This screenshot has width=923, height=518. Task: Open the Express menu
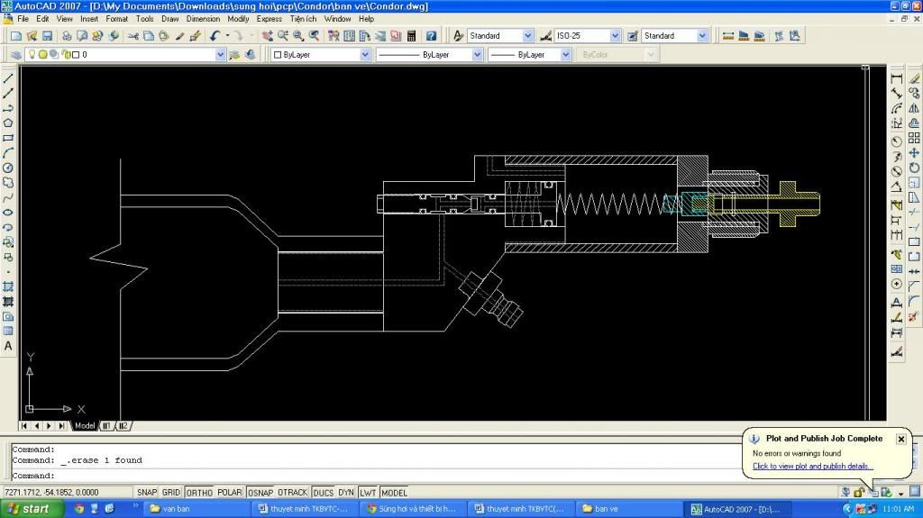click(269, 19)
